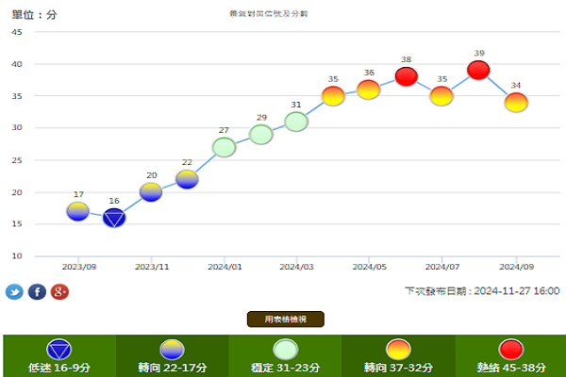
Task: Select the 轉向 37-32分 legend item
Action: point(397,355)
